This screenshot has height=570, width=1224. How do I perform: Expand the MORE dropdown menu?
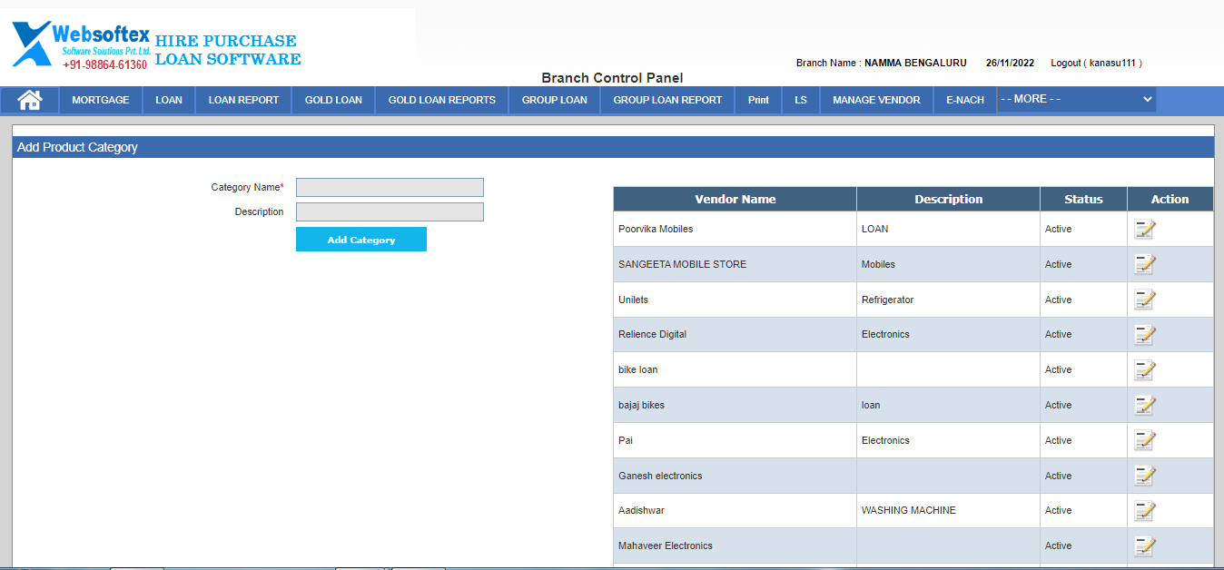click(x=1076, y=99)
